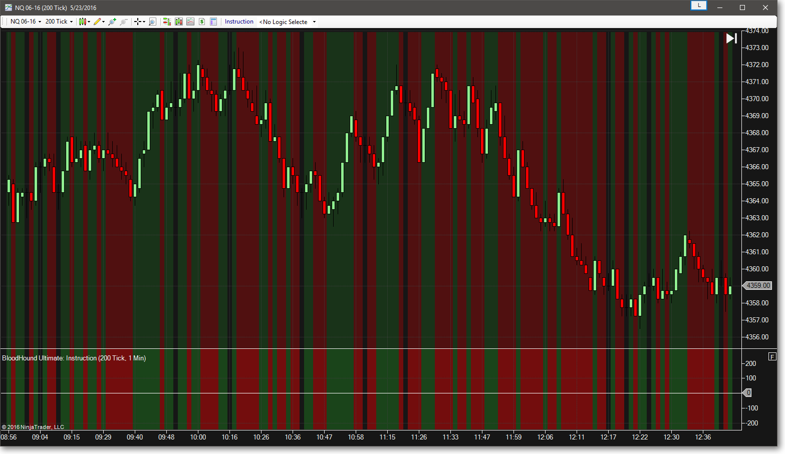785x454 pixels.
Task: Open the NQ 06-16 instrument dropdown
Action: pyautogui.click(x=26, y=22)
